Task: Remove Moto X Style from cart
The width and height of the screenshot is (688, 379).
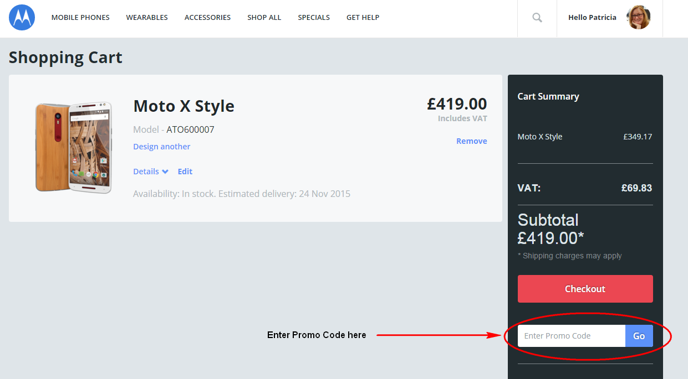Action: click(x=472, y=141)
